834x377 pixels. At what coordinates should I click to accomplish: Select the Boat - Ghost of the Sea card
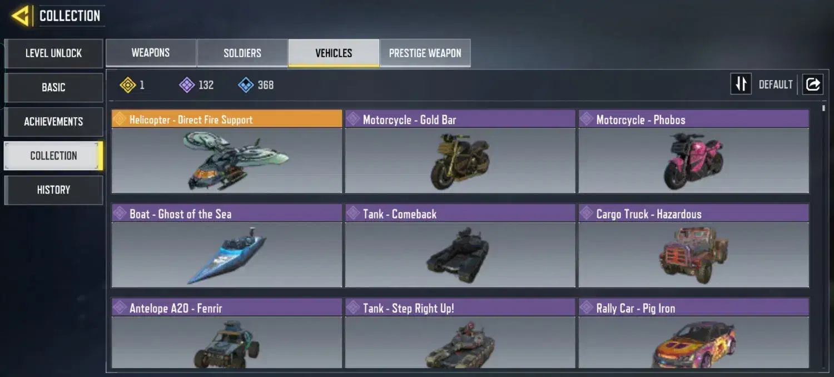coord(227,246)
